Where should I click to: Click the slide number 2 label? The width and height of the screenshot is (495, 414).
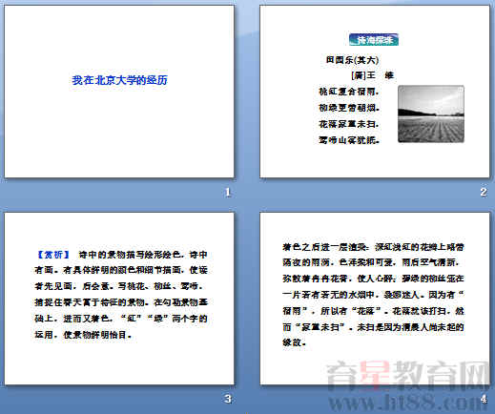(484, 192)
